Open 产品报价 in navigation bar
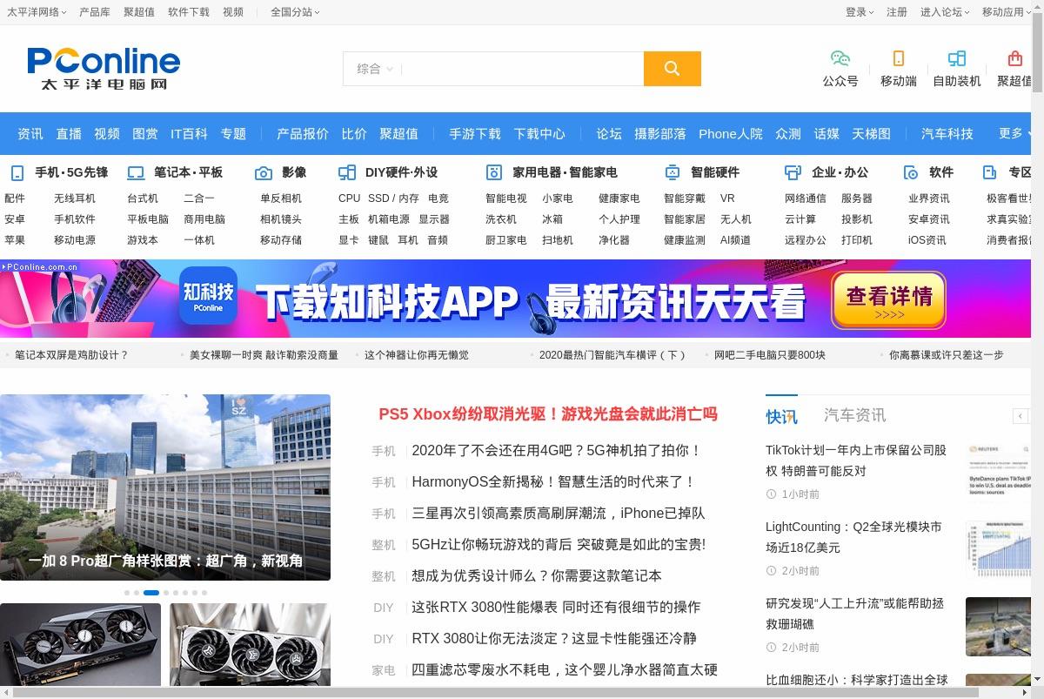This screenshot has height=699, width=1044. click(303, 134)
